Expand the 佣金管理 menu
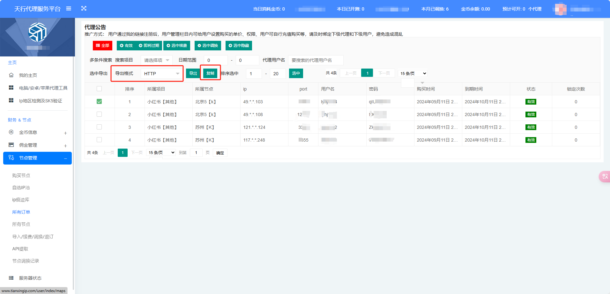Viewport: 610px width, 294px height. (x=65, y=146)
